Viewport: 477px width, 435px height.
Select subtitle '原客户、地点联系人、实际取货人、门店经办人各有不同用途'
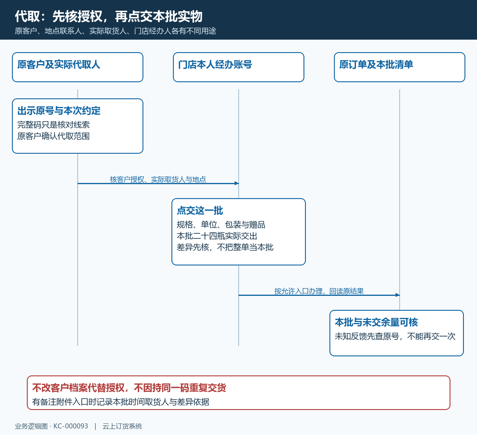pos(115,31)
